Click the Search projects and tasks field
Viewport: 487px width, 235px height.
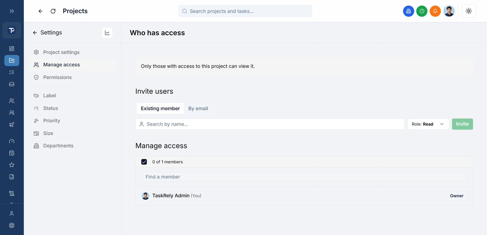pos(245,11)
